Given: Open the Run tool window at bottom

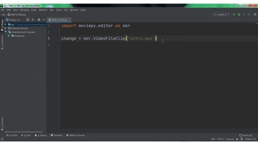Looking at the screenshot, I should pyautogui.click(x=26, y=135).
